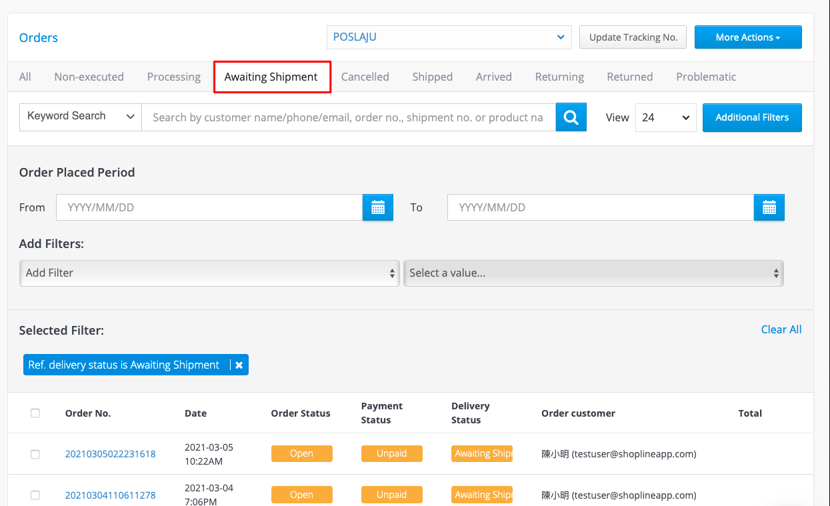
Task: Switch to the Problematic tab
Action: pos(706,77)
